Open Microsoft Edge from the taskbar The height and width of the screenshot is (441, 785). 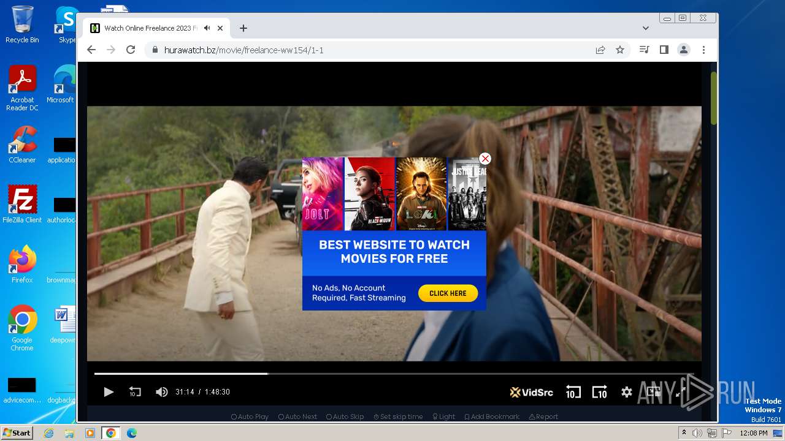tap(132, 433)
